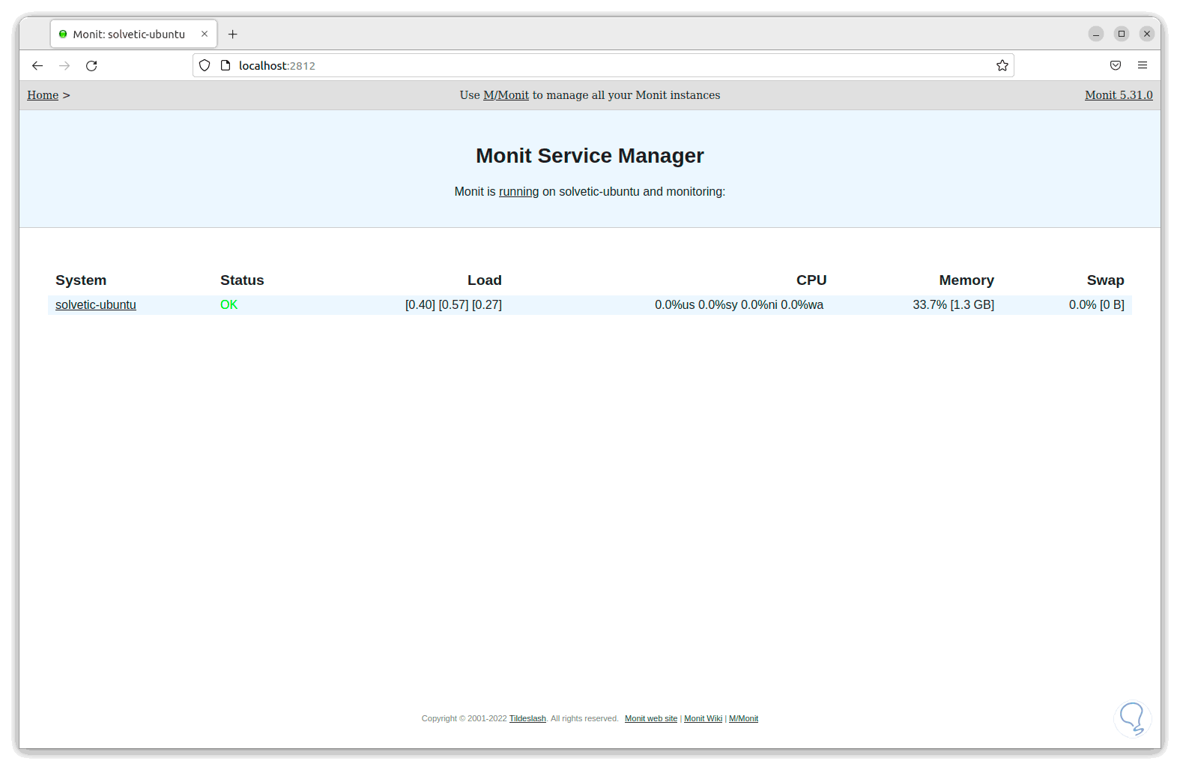Click the Status column header
Image resolution: width=1180 pixels, height=770 pixels.
click(242, 280)
